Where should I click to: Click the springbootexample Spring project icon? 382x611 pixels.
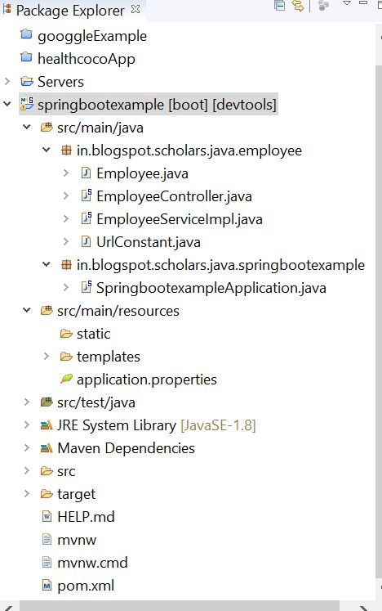(x=27, y=104)
